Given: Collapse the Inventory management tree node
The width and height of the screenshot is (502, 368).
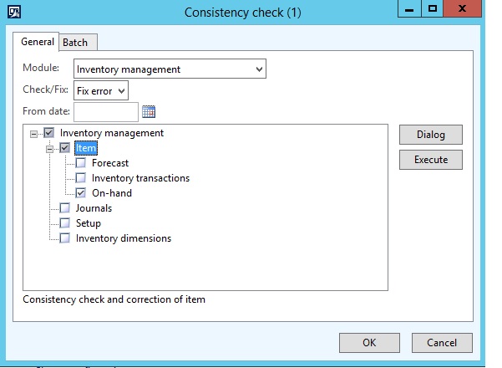Looking at the screenshot, I should [x=33, y=134].
